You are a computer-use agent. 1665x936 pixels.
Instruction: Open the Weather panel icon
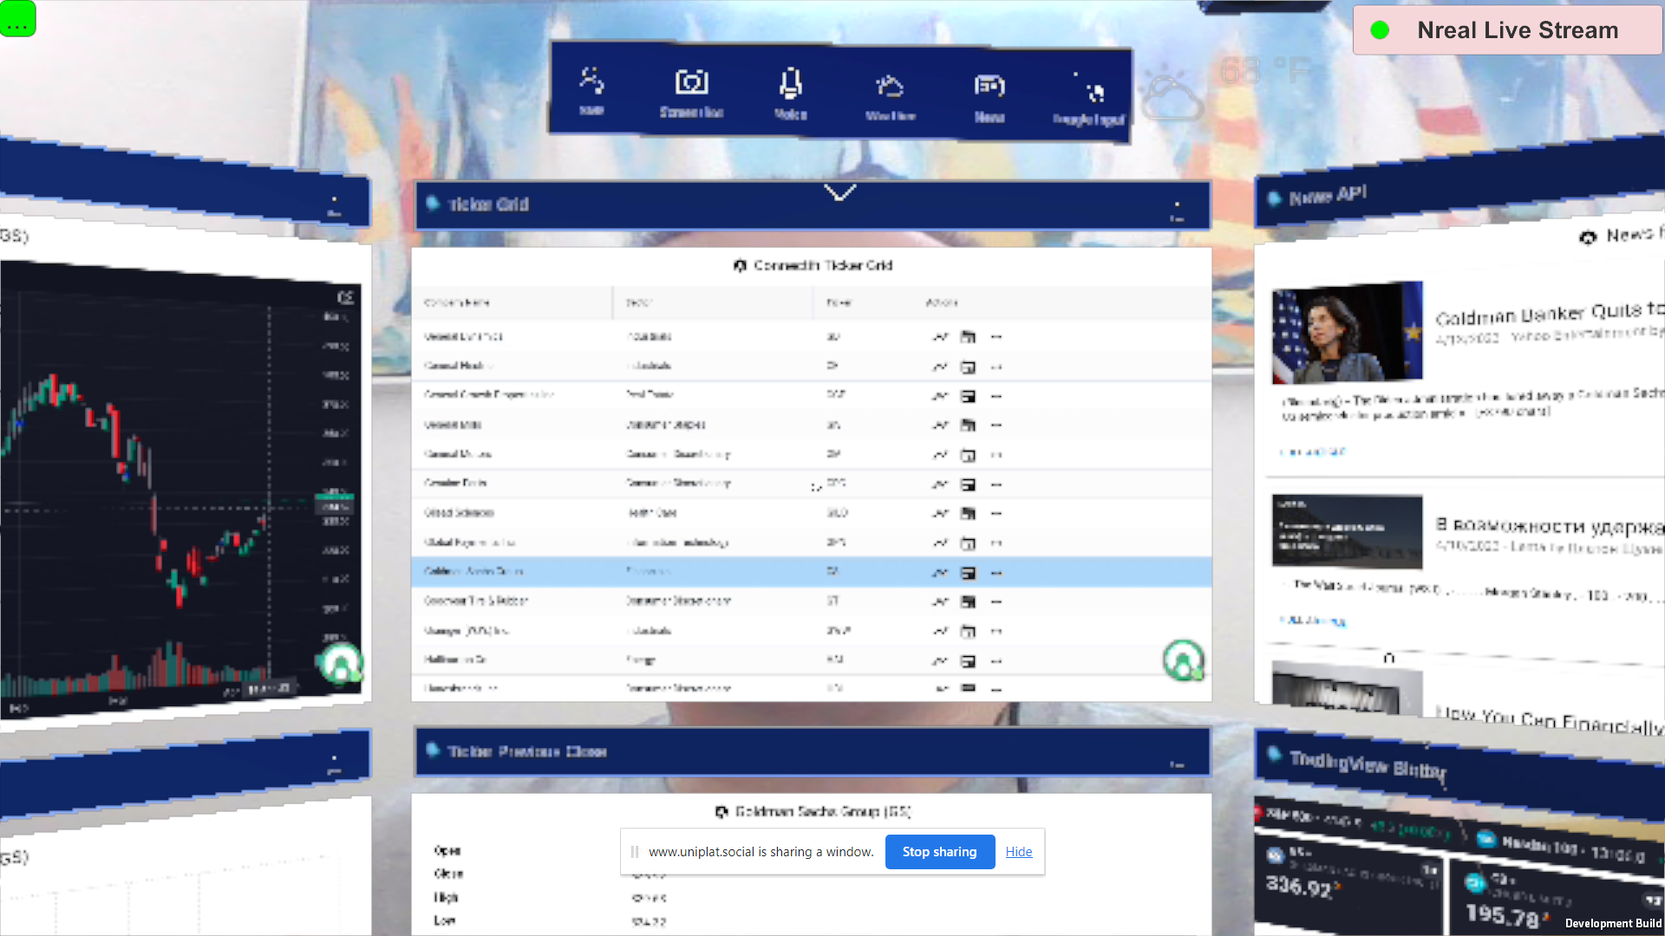tap(890, 86)
